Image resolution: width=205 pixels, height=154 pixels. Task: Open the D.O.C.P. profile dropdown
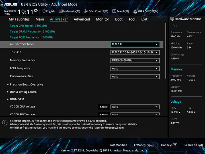[135, 52]
